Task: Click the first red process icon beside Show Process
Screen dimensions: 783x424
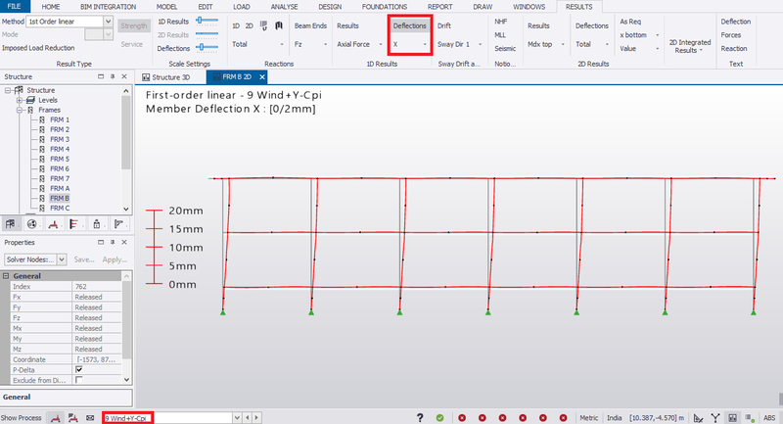Action: point(56,418)
